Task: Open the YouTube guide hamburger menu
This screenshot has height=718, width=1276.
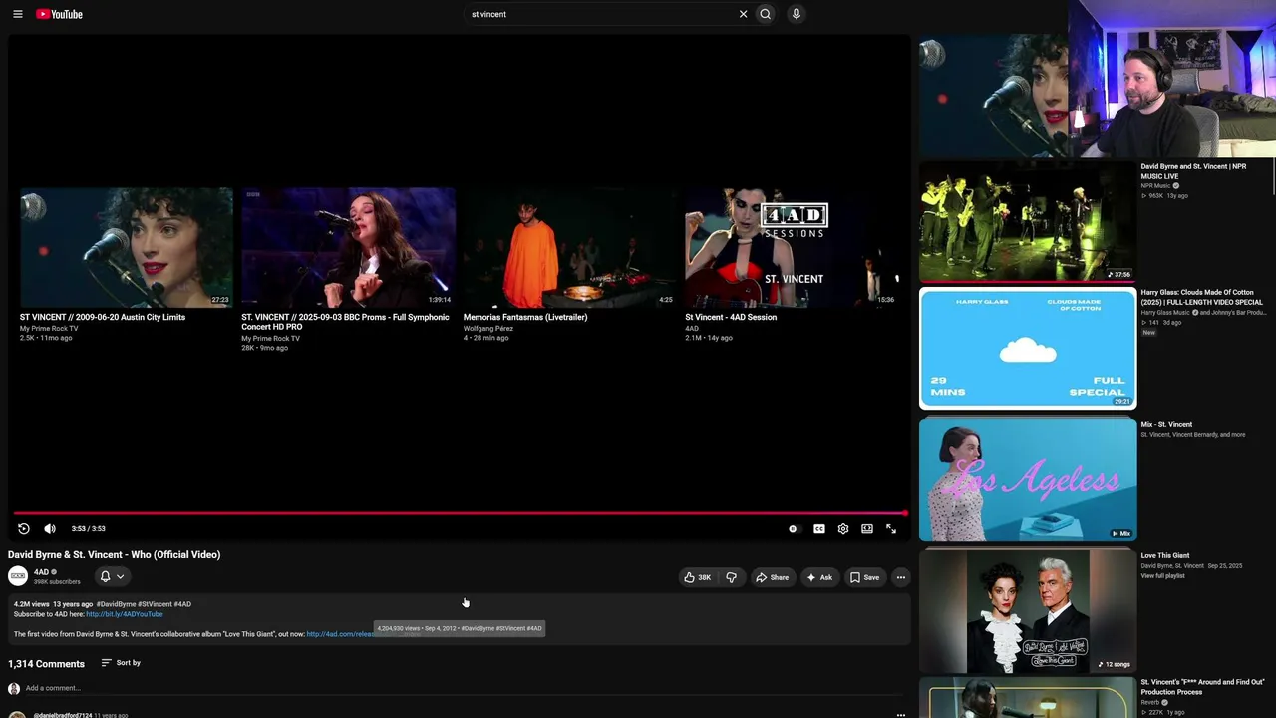Action: click(18, 14)
